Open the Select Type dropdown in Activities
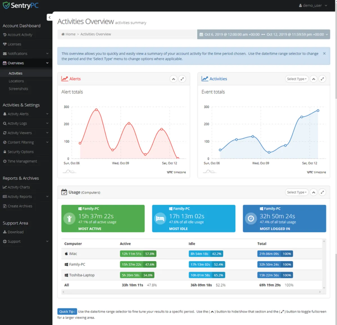The width and height of the screenshot is (337, 325). pyautogui.click(x=297, y=79)
